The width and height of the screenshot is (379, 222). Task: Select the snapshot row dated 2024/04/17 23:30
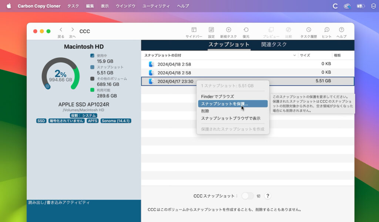point(174,82)
